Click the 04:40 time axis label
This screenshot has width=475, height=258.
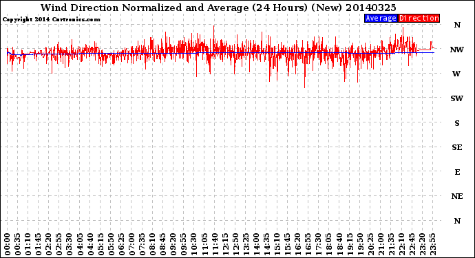91,244
